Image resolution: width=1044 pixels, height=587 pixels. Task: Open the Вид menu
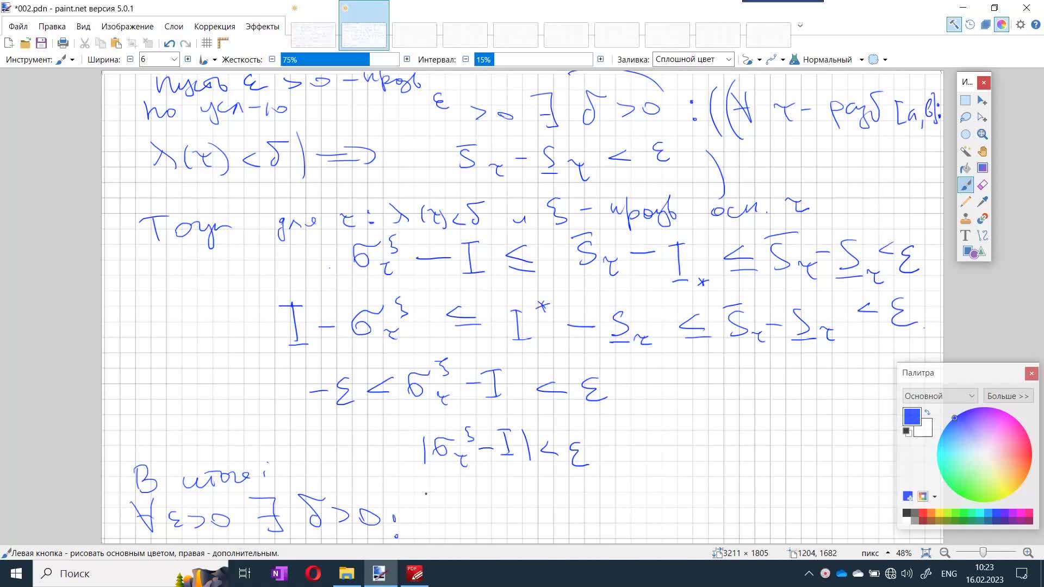coord(83,26)
